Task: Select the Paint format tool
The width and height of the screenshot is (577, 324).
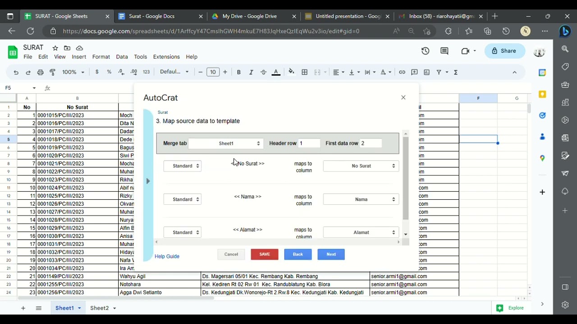Action: pos(52,72)
